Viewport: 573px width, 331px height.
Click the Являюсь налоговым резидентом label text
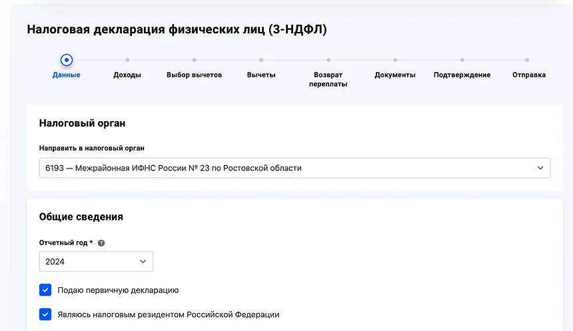pyautogui.click(x=168, y=314)
